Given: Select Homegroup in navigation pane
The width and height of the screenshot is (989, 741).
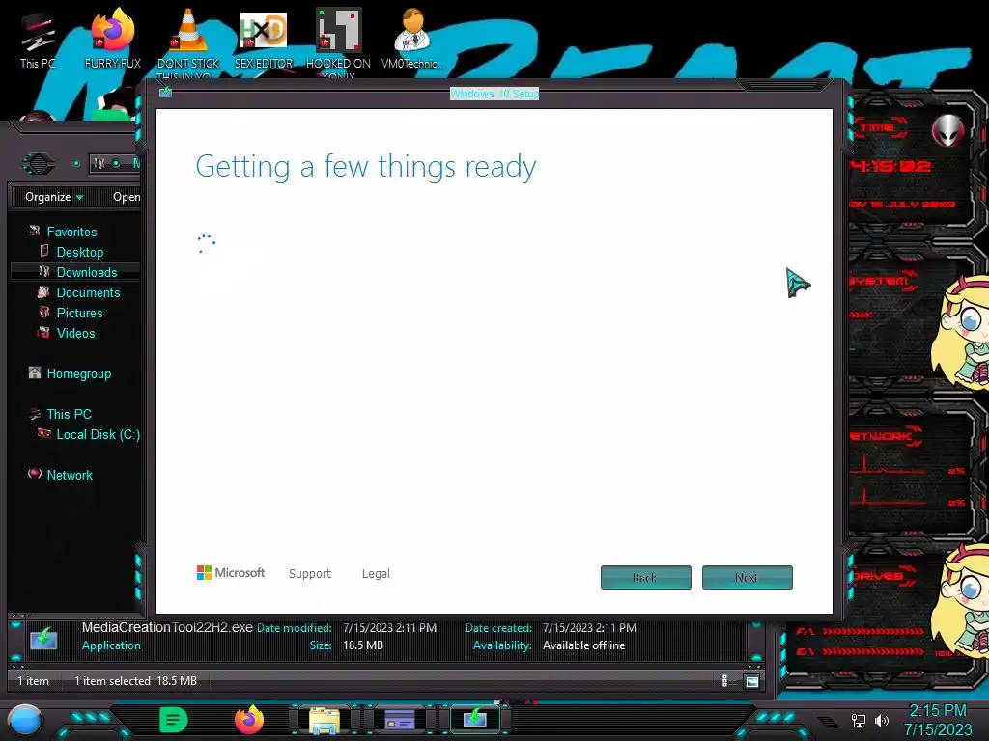Looking at the screenshot, I should (x=78, y=373).
